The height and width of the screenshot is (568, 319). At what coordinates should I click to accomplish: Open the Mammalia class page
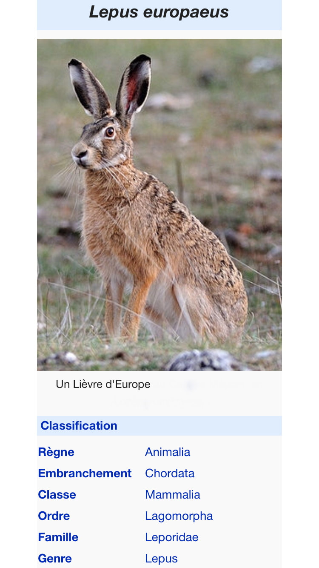[173, 494]
